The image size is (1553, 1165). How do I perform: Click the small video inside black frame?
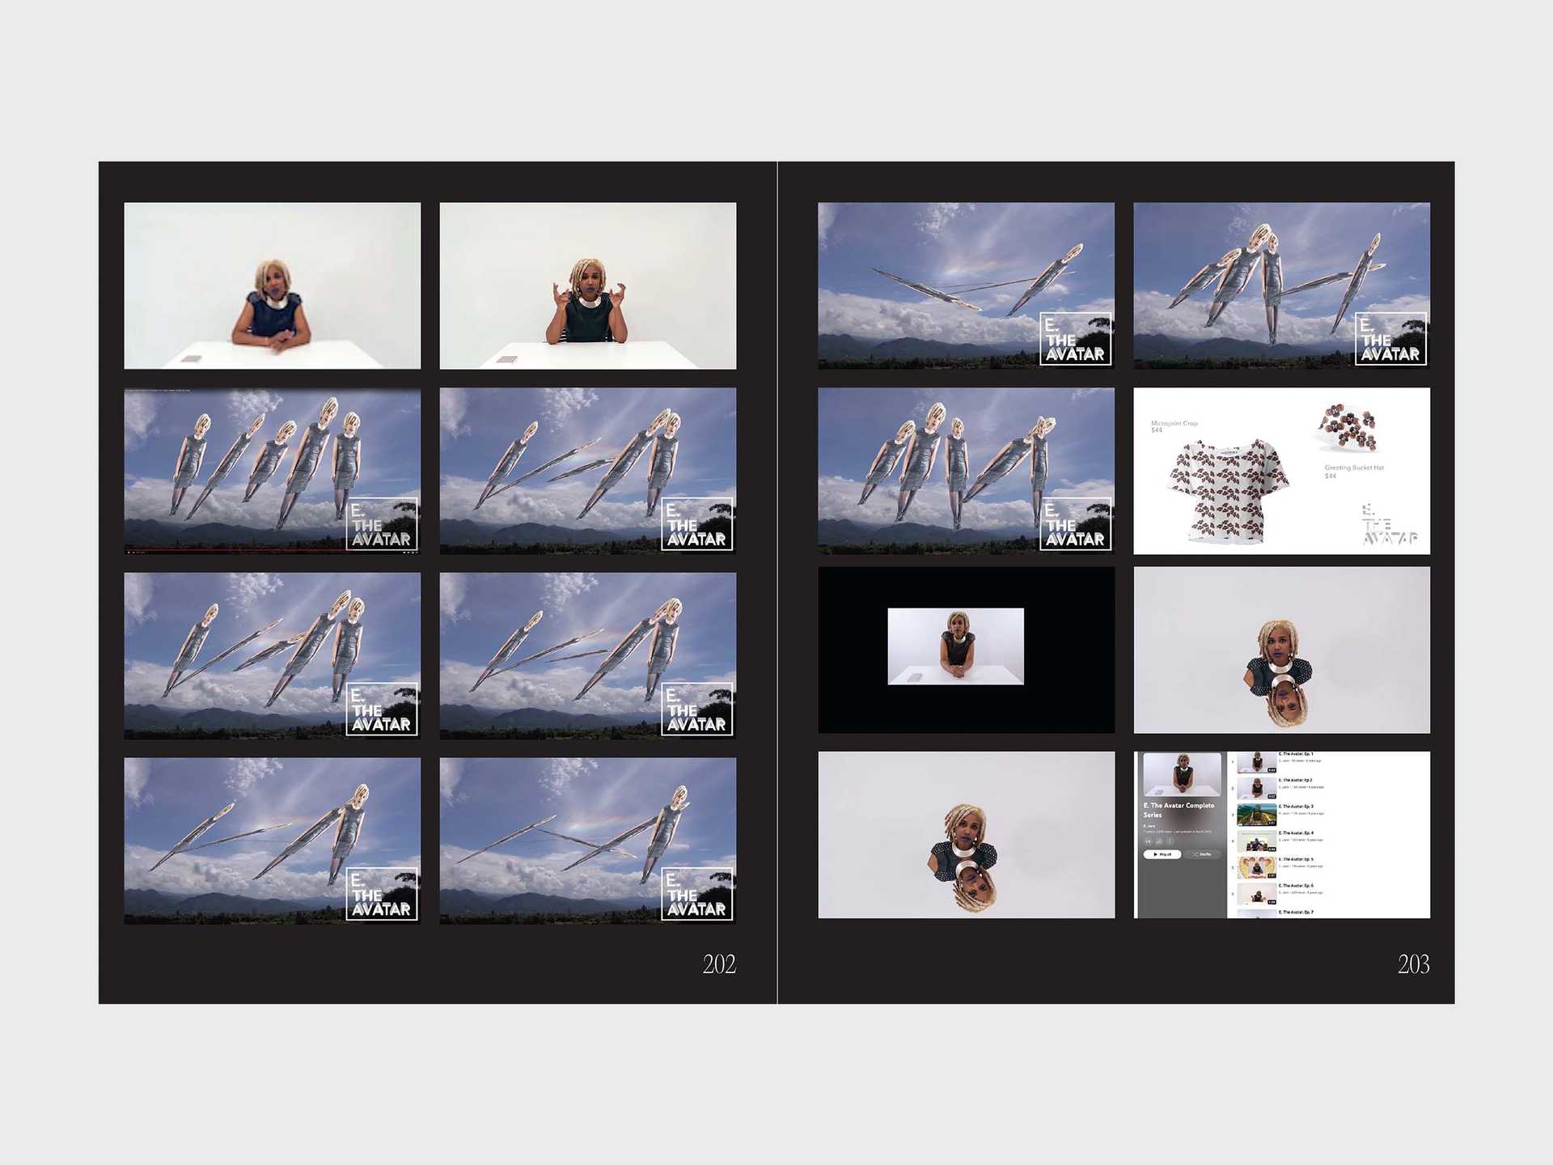955,646
